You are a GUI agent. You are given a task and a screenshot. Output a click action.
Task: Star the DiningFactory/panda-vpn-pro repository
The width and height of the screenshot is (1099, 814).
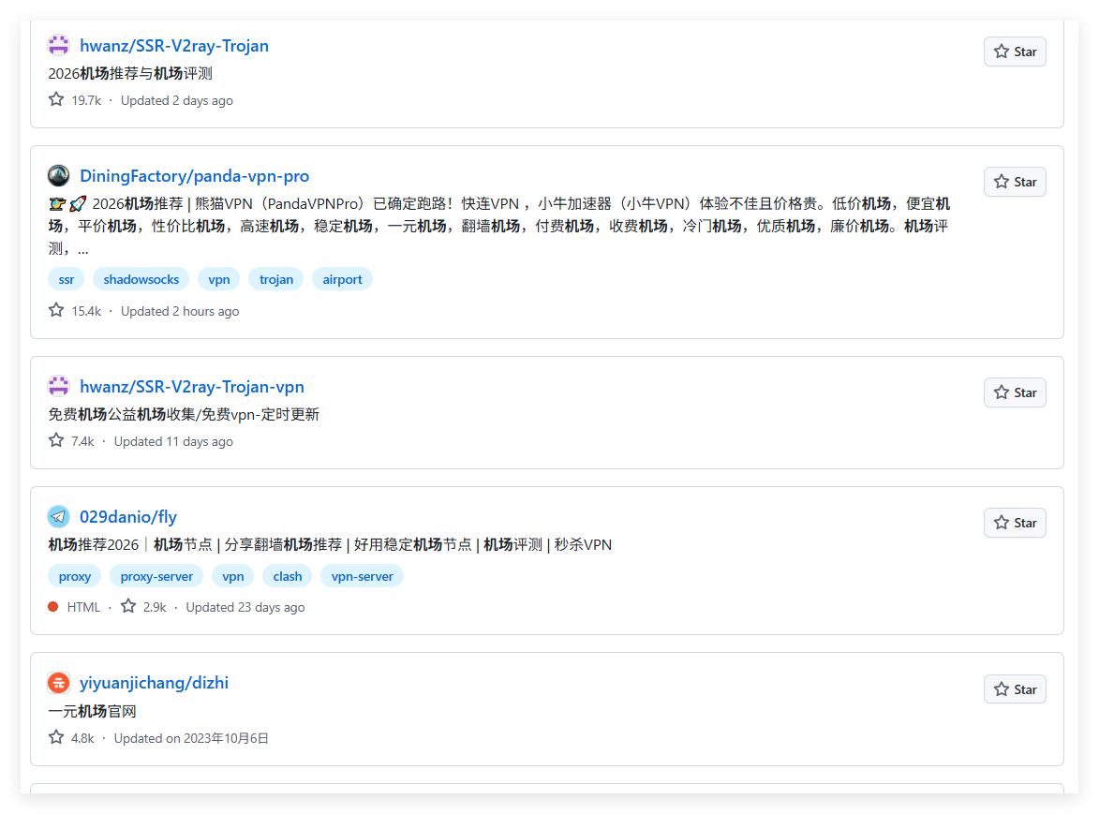pos(1015,182)
